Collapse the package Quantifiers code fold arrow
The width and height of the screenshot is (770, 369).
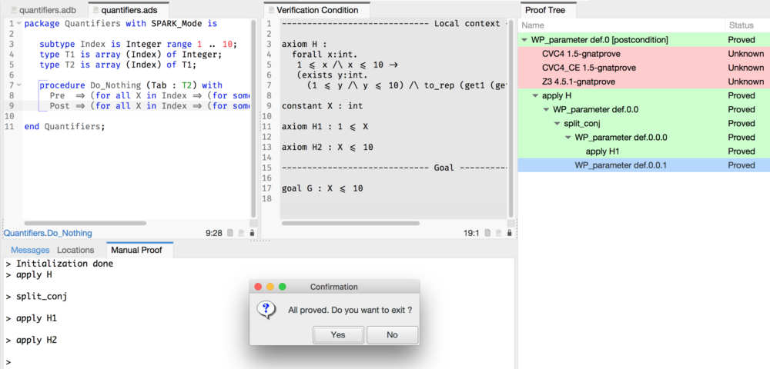[18, 24]
